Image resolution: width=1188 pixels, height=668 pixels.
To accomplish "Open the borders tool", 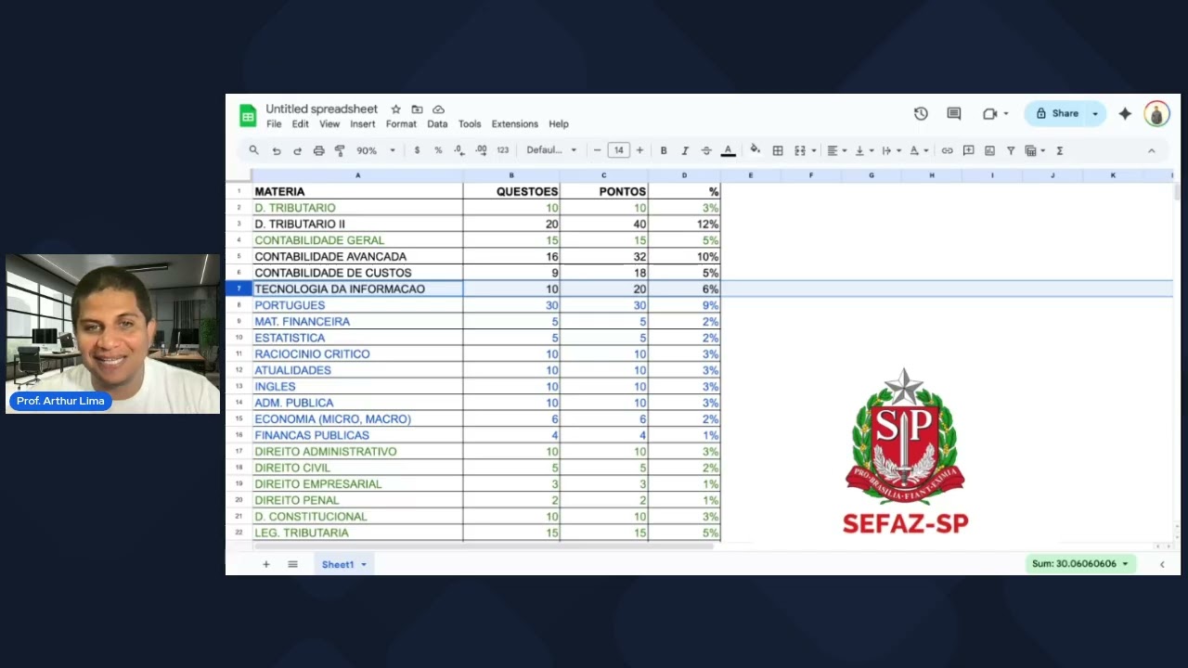I will coord(778,150).
